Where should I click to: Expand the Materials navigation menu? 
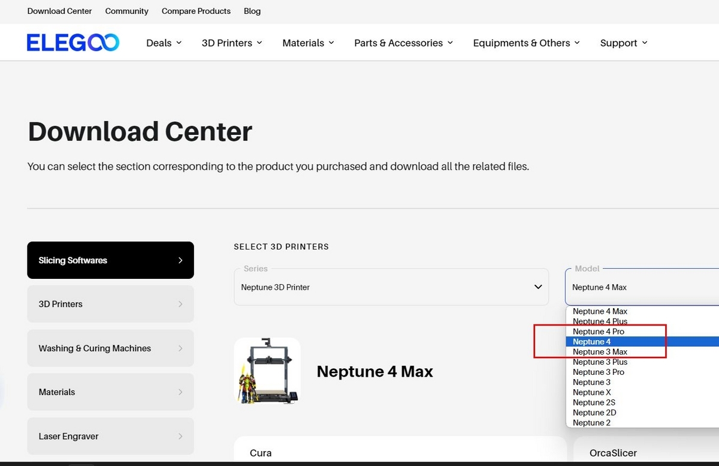click(308, 43)
